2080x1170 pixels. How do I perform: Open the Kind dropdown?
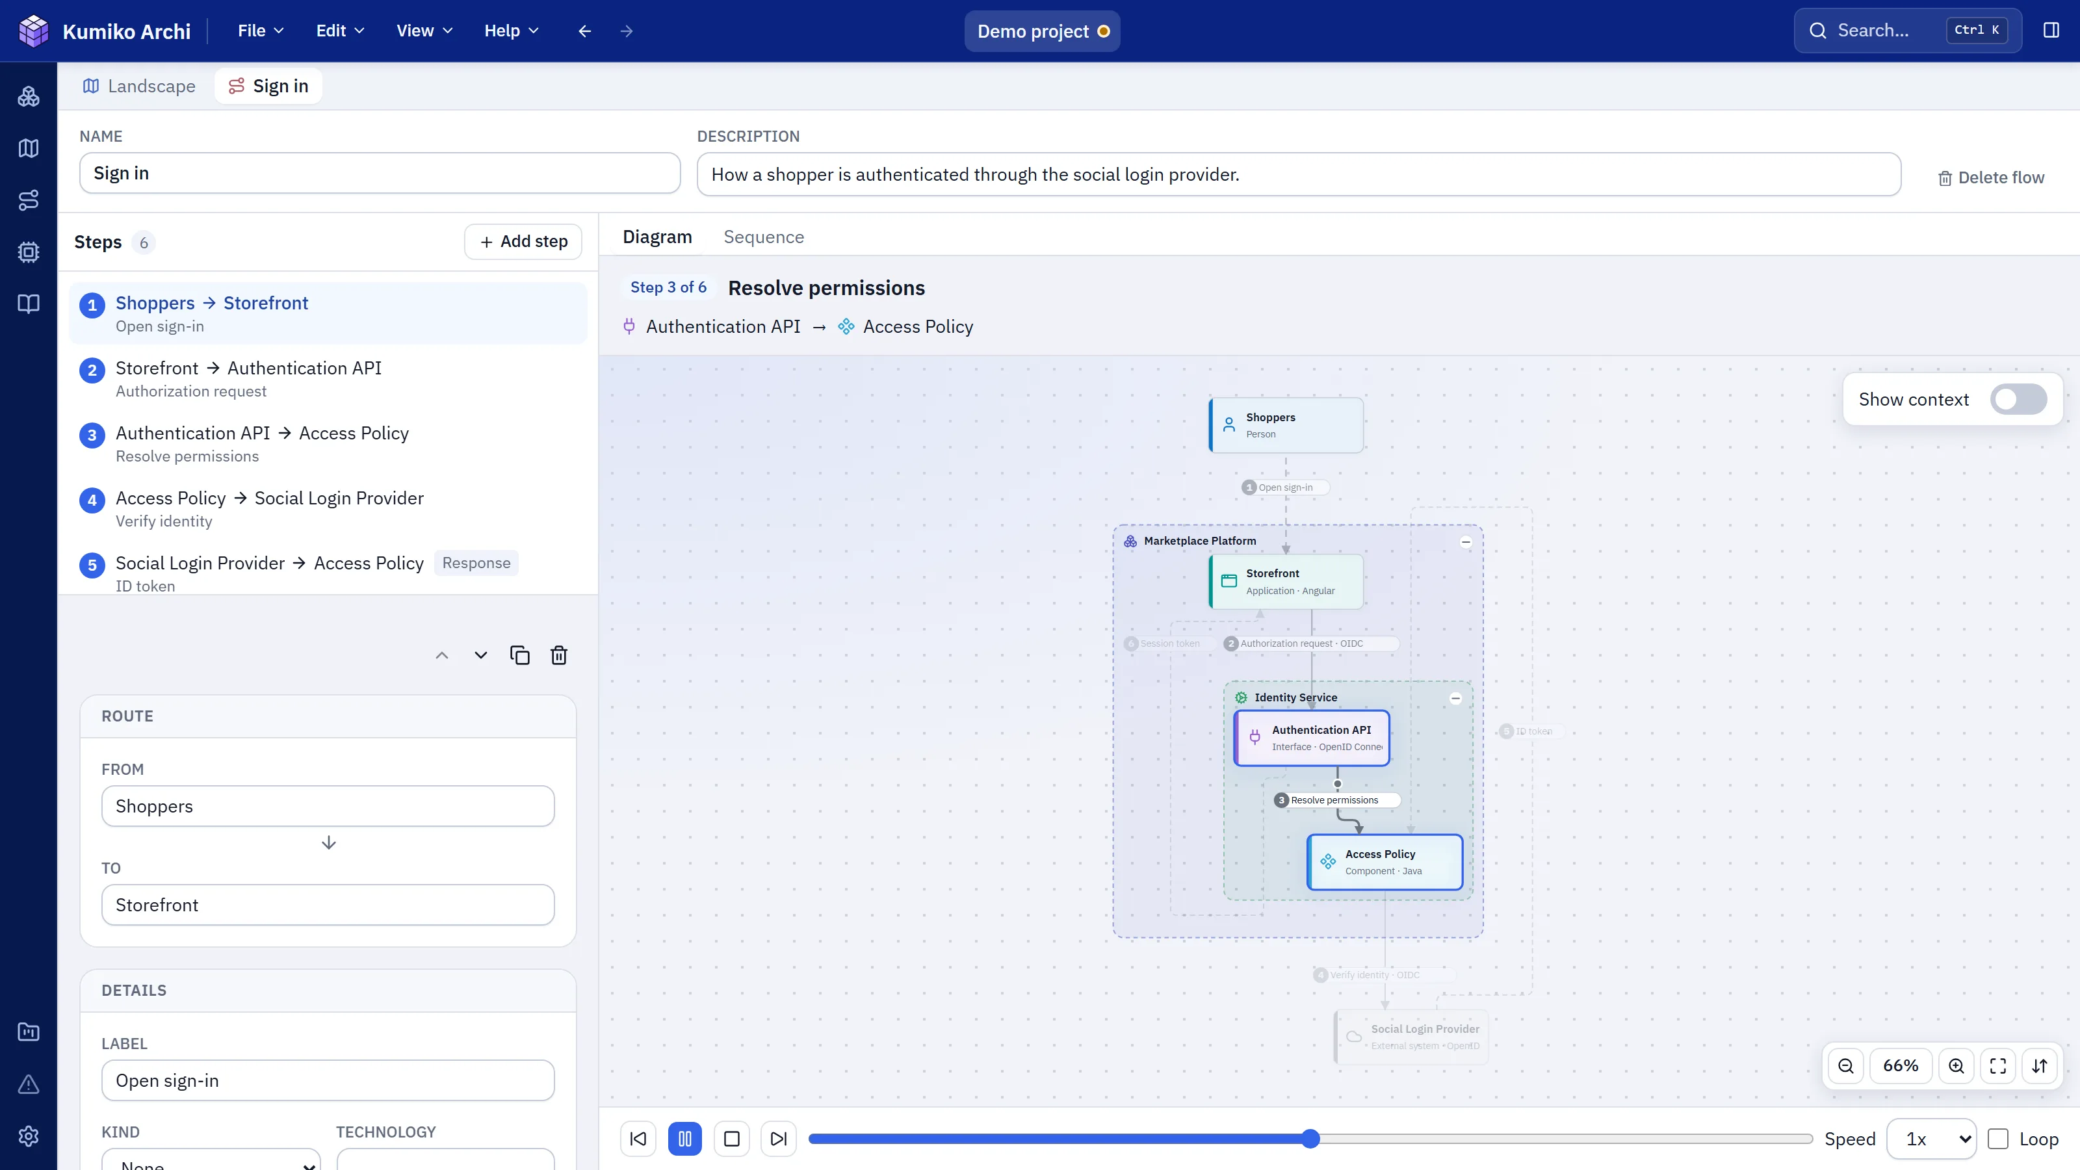[x=211, y=1160]
